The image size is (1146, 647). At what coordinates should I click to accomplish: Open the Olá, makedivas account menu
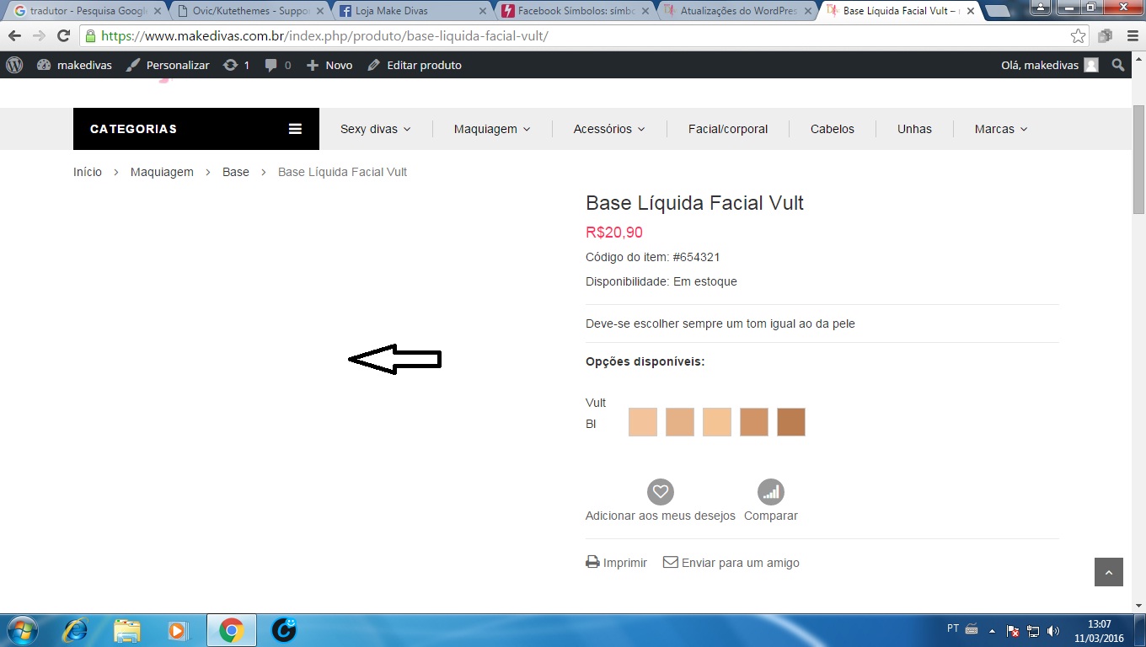point(1049,65)
